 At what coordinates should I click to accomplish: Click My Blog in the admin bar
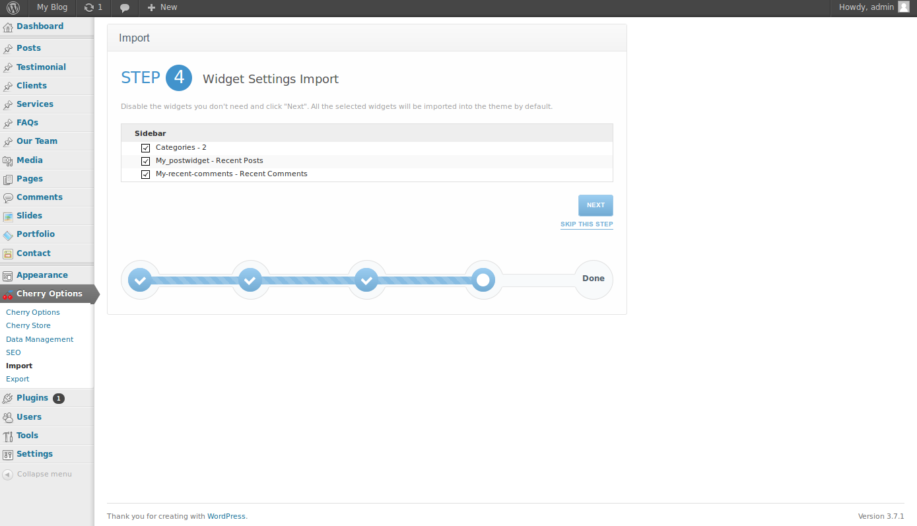[52, 7]
